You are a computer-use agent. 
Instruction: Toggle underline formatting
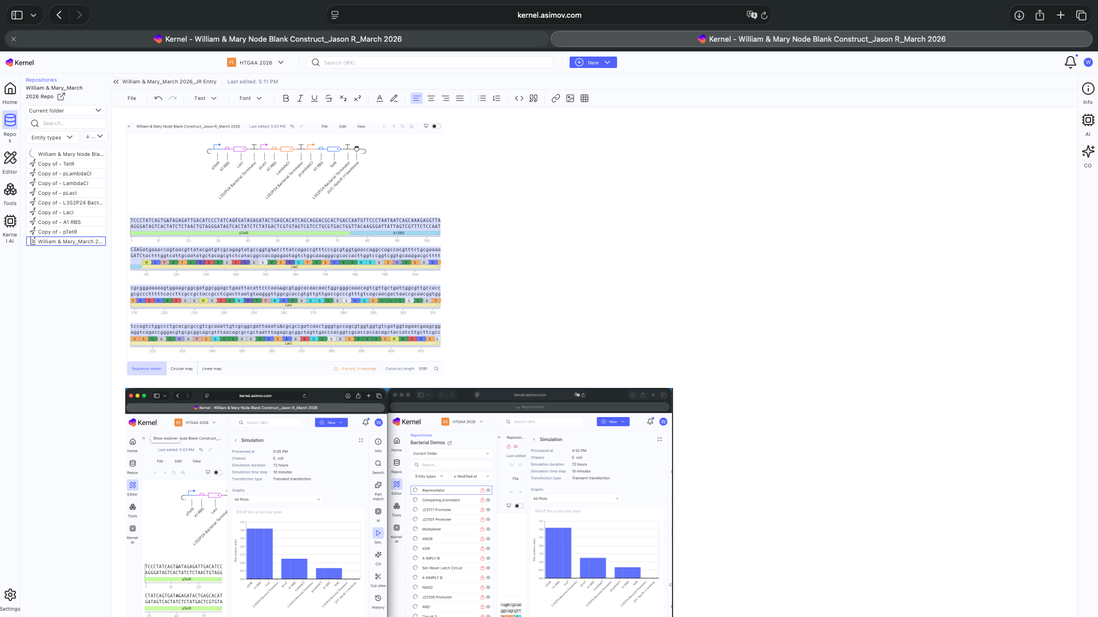point(315,98)
